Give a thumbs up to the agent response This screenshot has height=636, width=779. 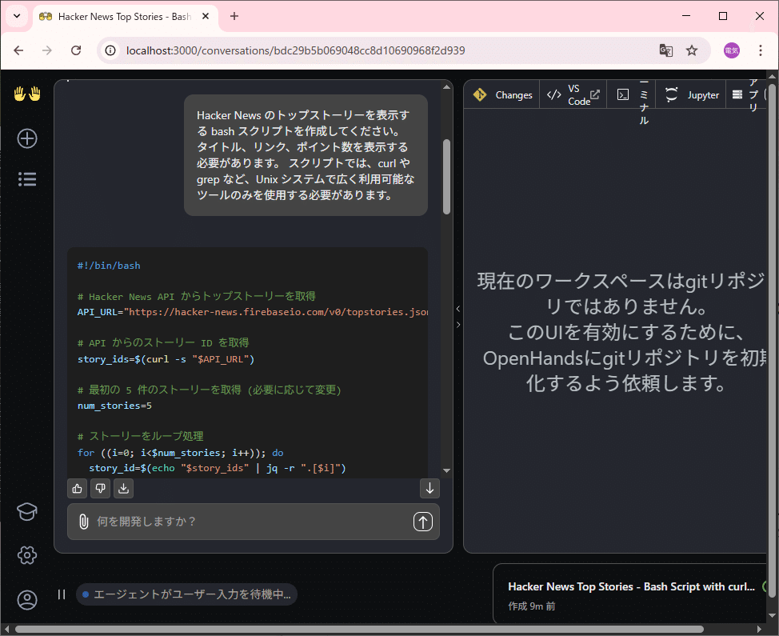coord(77,488)
